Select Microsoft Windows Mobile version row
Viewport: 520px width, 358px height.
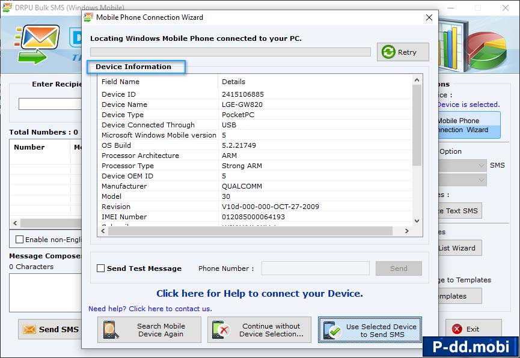[255, 135]
